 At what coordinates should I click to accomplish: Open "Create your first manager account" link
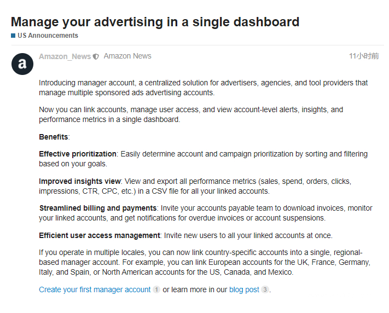pos(95,289)
